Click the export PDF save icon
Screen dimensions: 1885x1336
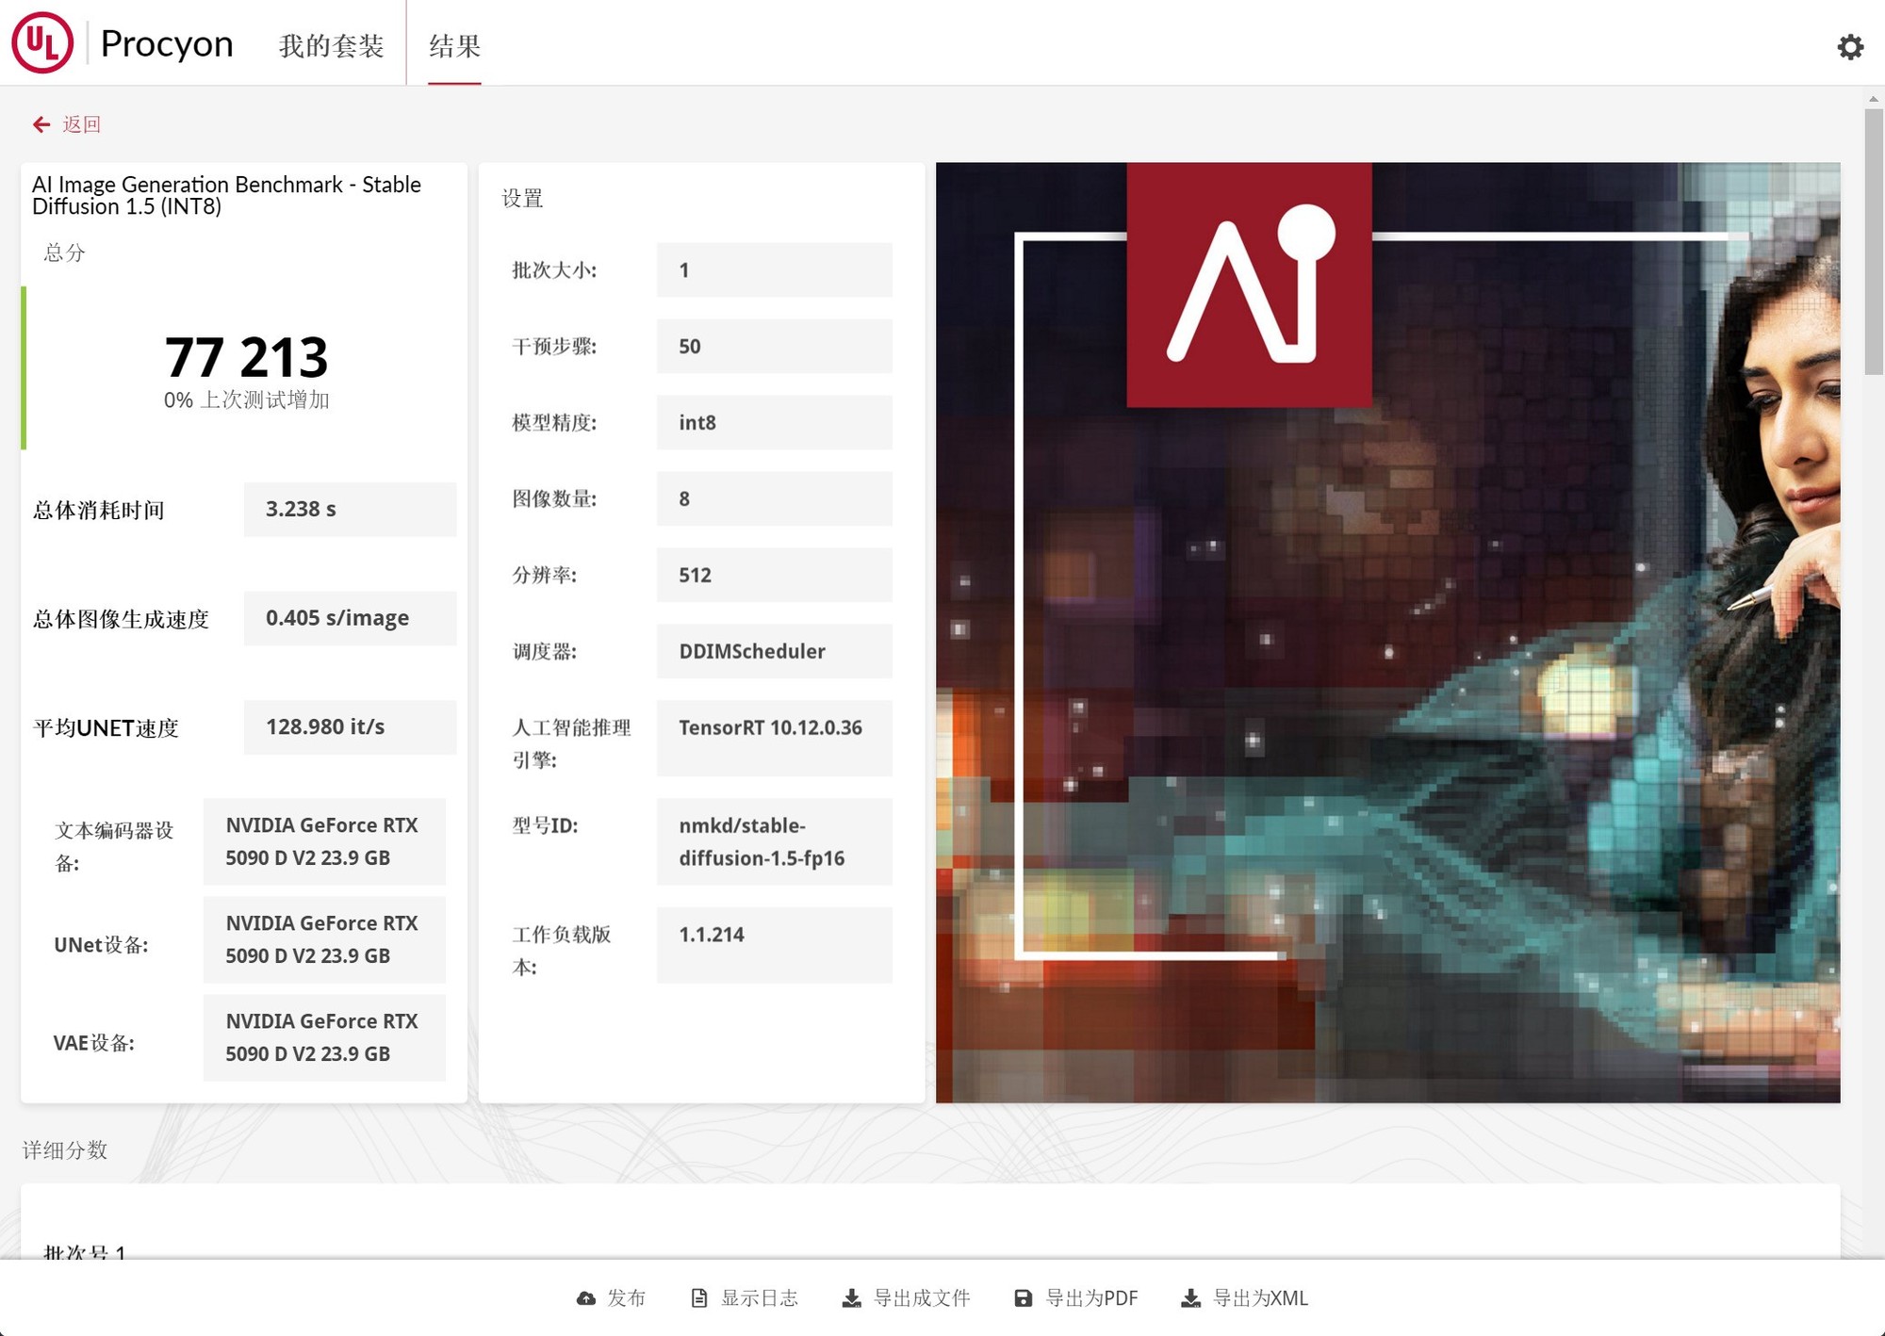(x=1023, y=1298)
